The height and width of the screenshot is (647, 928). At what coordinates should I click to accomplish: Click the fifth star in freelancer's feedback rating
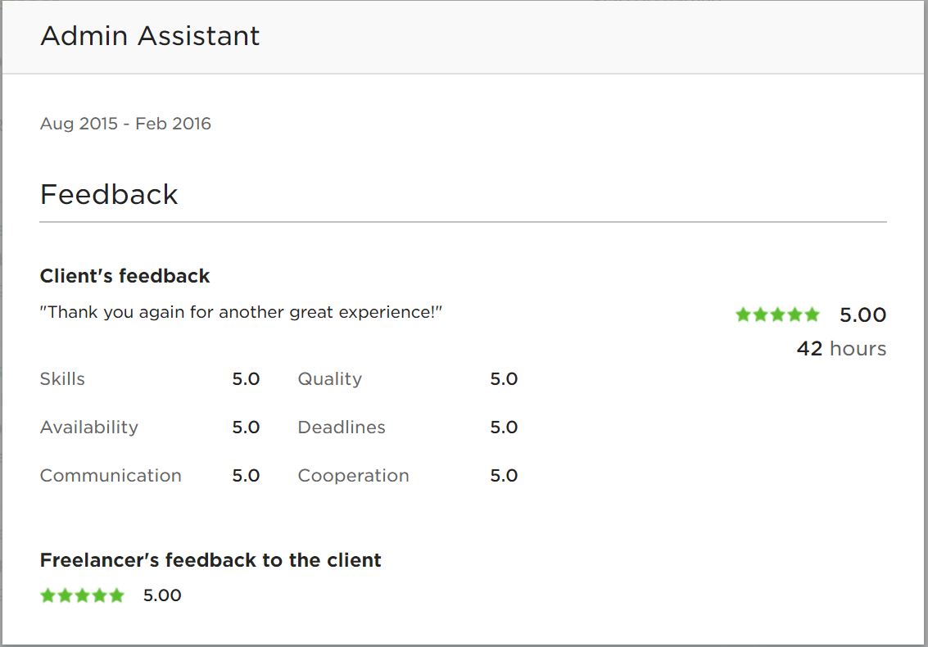pos(116,595)
